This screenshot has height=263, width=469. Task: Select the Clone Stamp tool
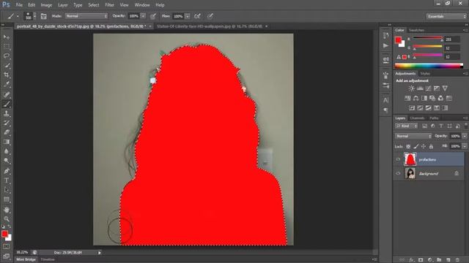click(x=7, y=114)
